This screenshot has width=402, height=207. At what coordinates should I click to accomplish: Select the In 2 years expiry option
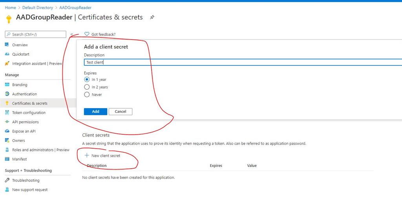pyautogui.click(x=87, y=87)
